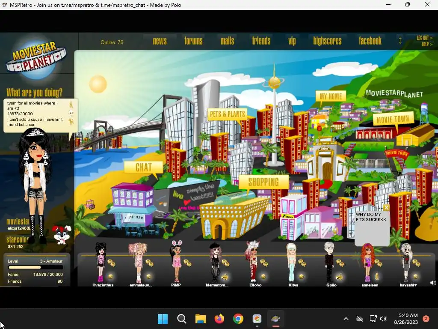
Task: Click the small figure icon beside annelean
Action: tap(377, 276)
